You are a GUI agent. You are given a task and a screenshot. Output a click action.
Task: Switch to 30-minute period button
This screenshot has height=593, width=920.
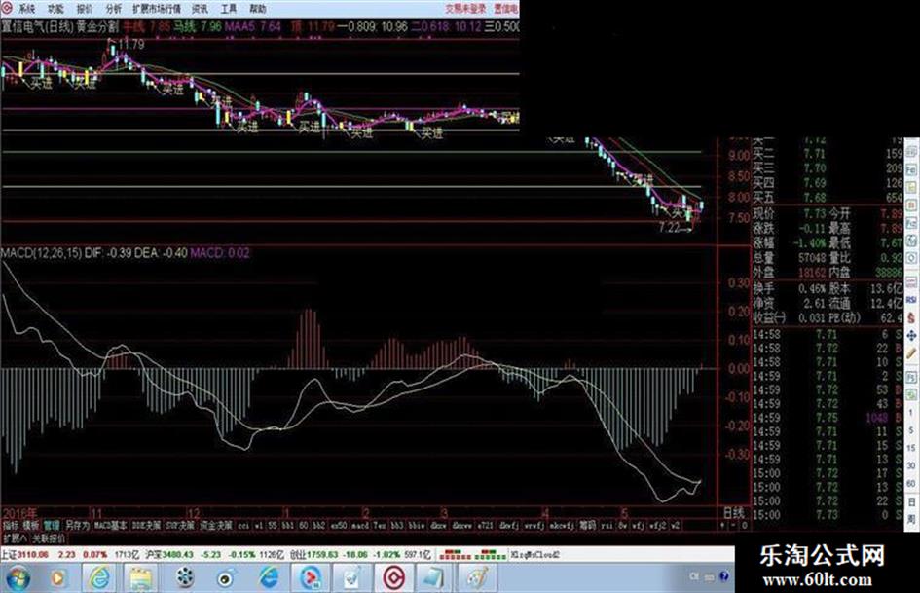coord(912,465)
